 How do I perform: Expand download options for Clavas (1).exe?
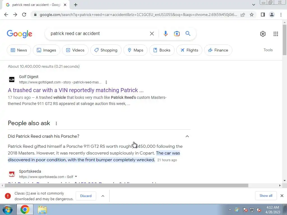(103, 196)
